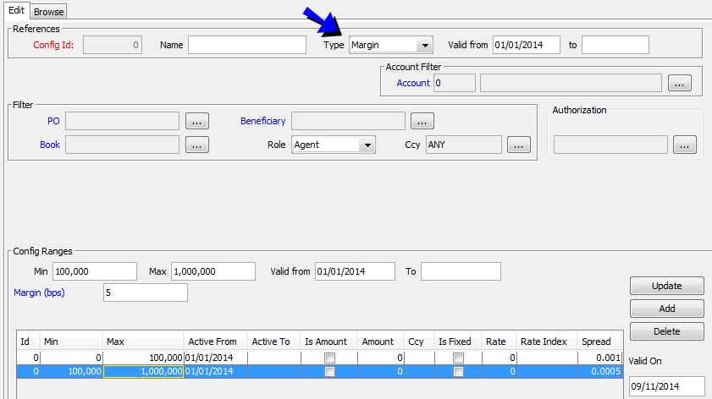Click the Rate column header
The height and width of the screenshot is (399, 712).
(x=499, y=342)
